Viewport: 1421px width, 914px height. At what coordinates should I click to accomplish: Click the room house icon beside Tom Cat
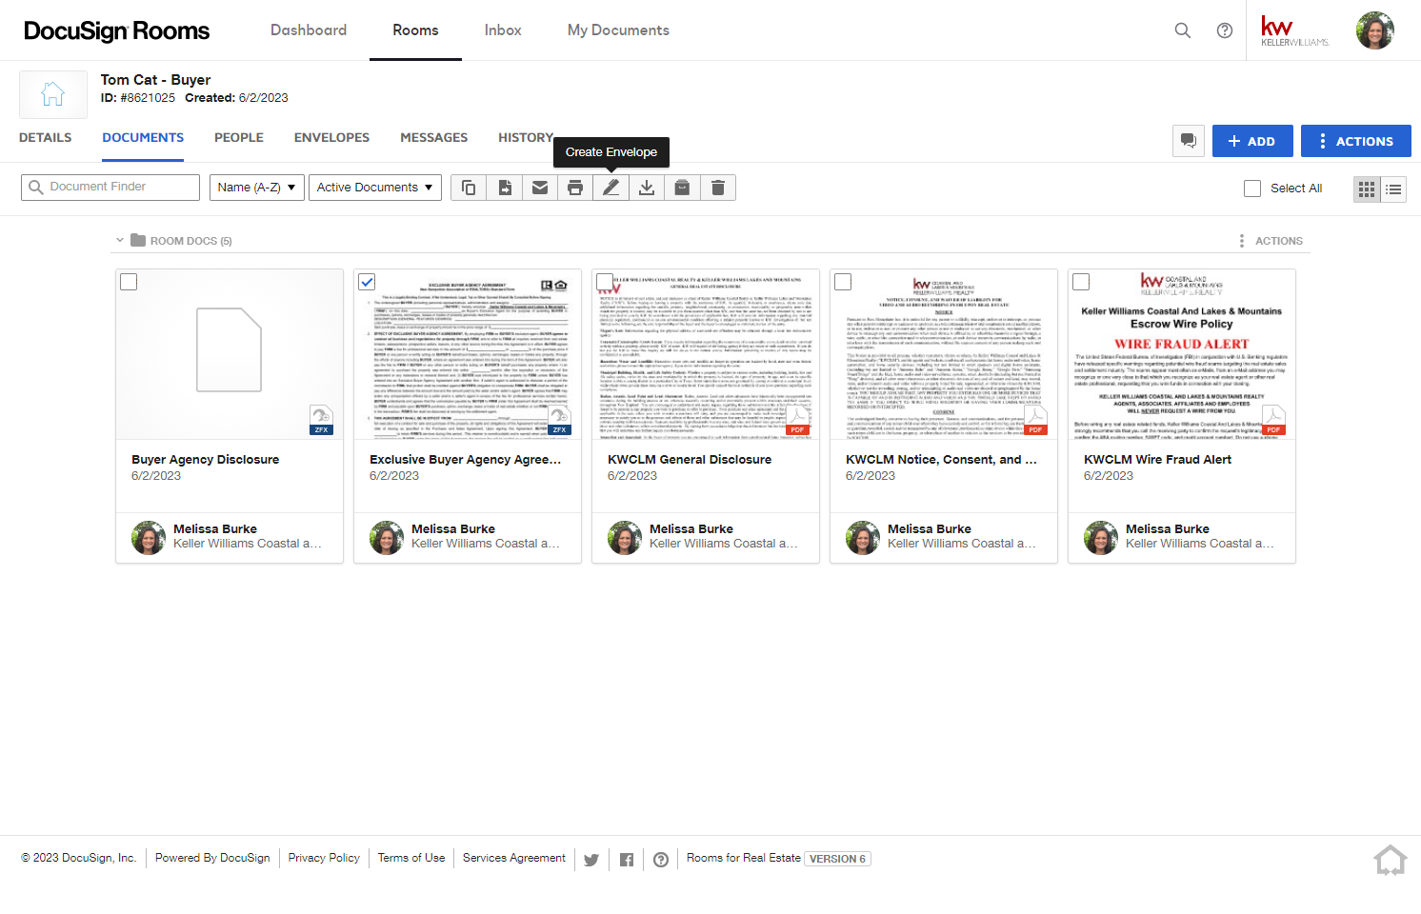(53, 94)
